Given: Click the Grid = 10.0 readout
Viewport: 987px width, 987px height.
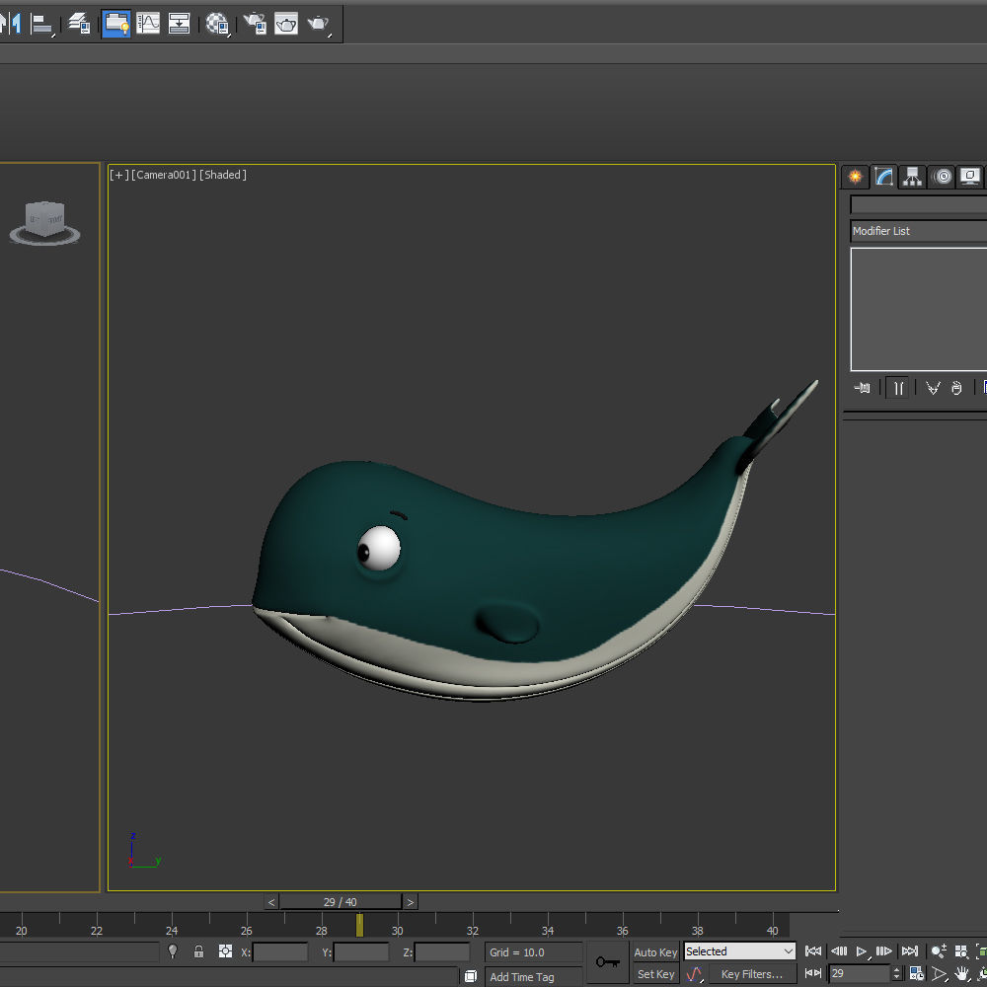Looking at the screenshot, I should point(533,952).
